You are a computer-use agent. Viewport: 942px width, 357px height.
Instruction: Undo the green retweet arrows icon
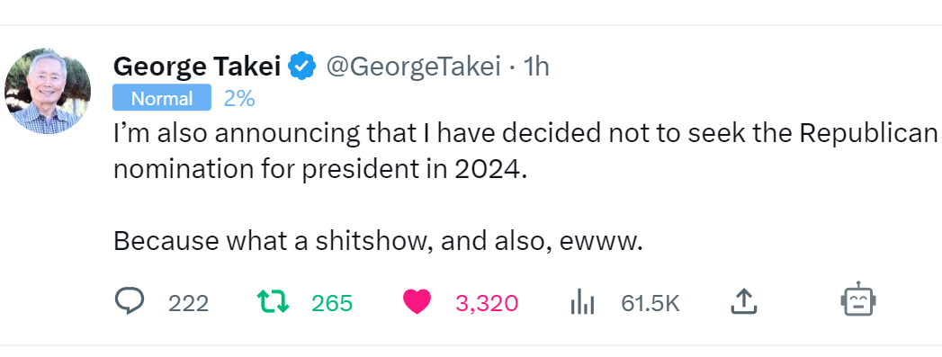point(274,302)
